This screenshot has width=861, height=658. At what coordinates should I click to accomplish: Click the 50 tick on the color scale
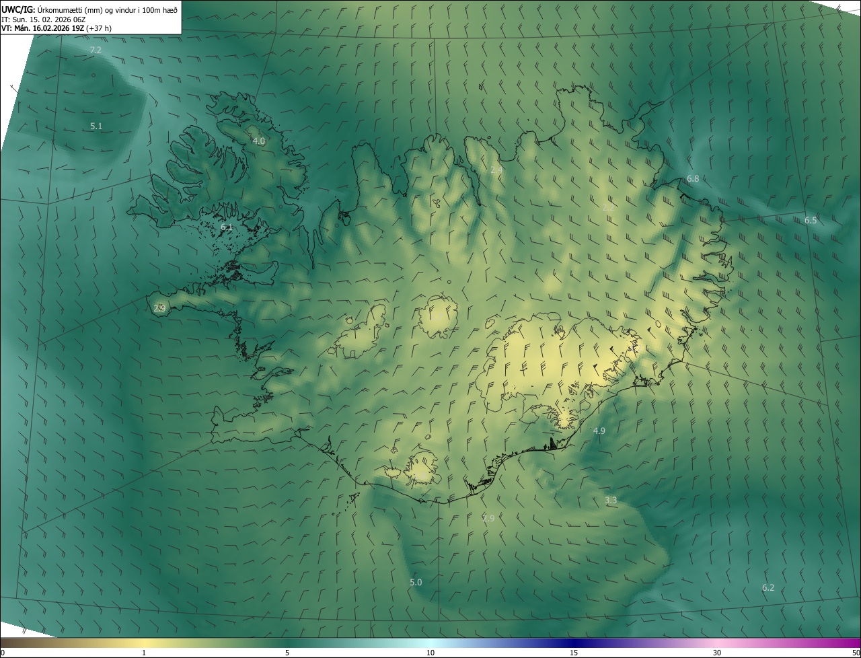click(x=856, y=653)
